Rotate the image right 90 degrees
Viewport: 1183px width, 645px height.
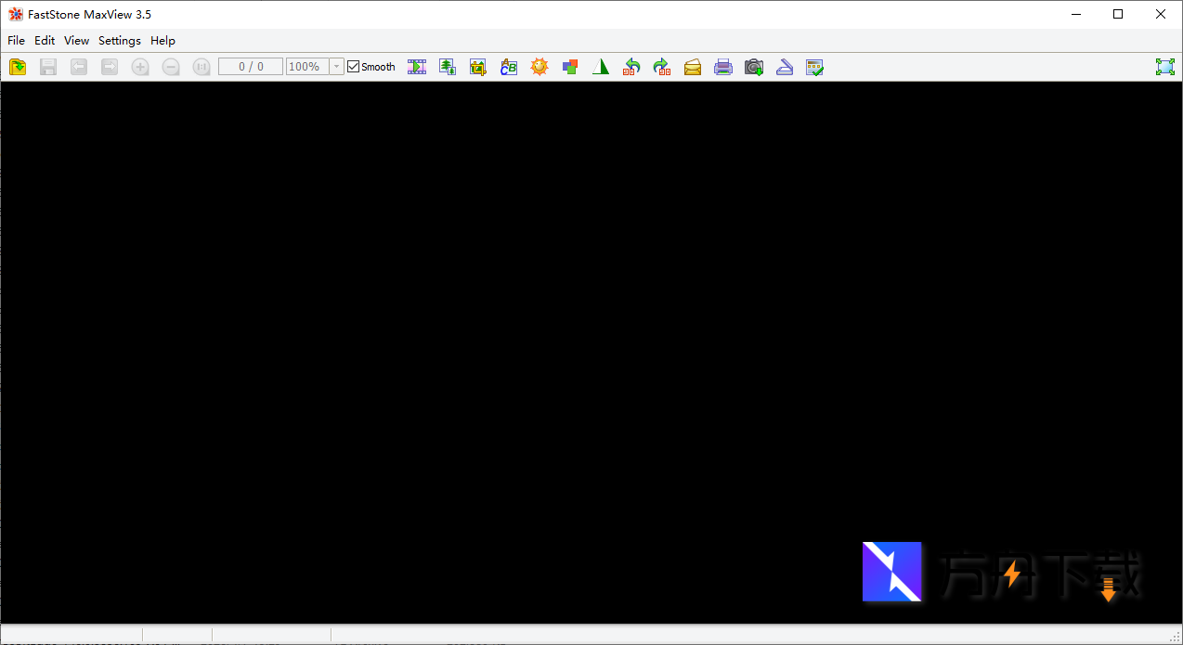click(661, 66)
